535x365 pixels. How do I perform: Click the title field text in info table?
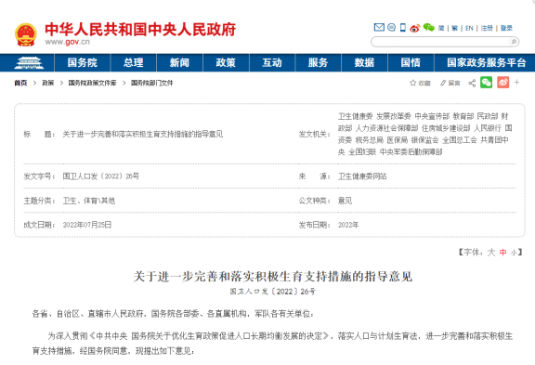(143, 134)
